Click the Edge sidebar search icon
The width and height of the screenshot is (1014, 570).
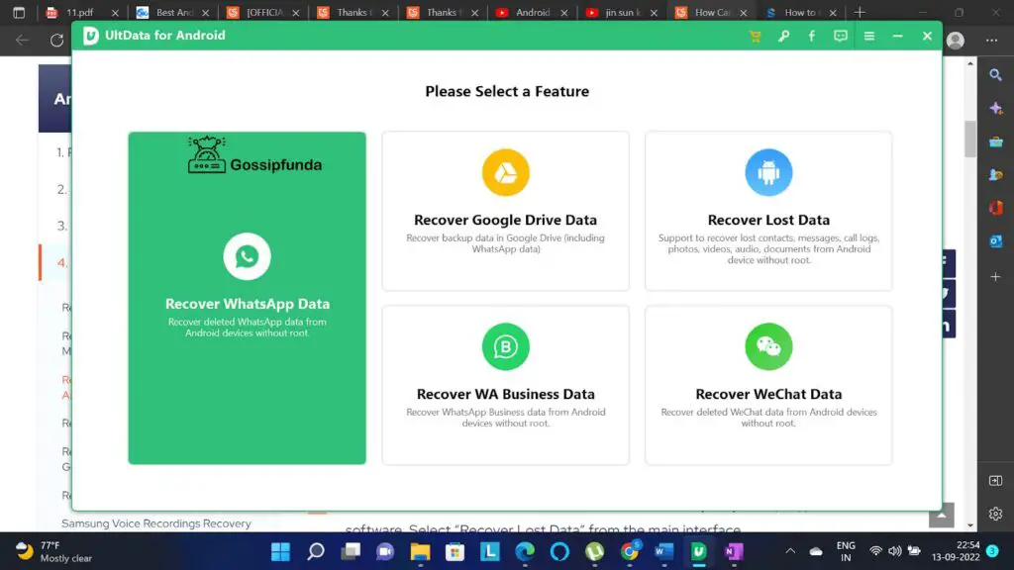996,75
